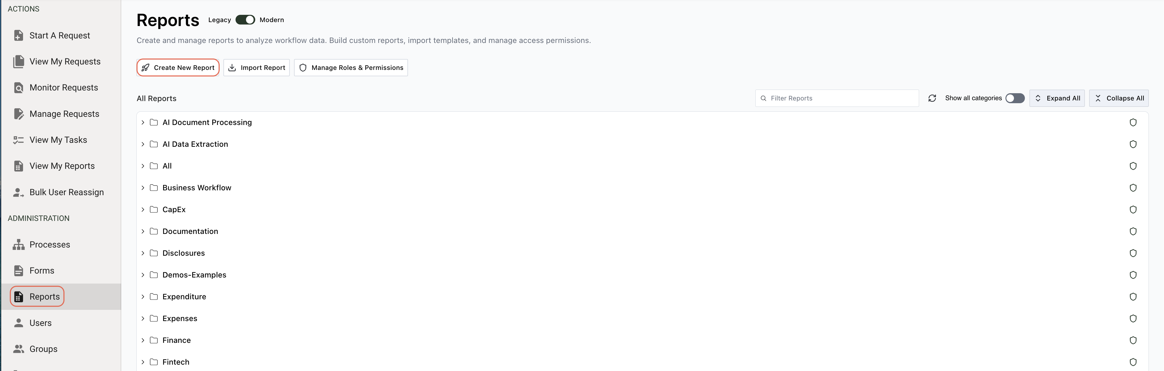Click the shield icon on the Finance row
1164x371 pixels.
(x=1133, y=340)
